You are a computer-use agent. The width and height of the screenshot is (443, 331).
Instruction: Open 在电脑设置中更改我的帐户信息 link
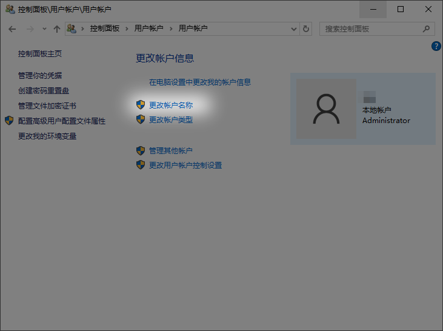tap(200, 82)
